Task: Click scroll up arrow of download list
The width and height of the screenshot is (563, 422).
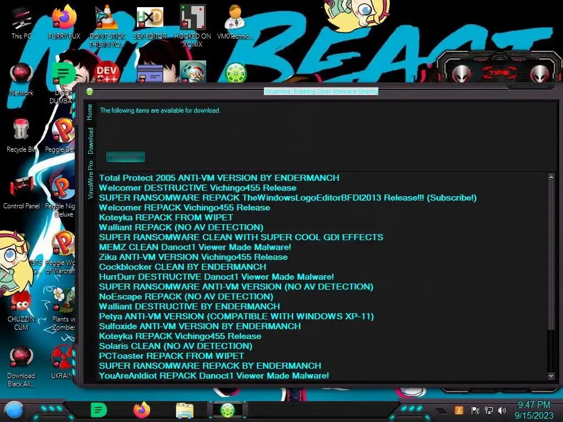Action: click(x=551, y=177)
